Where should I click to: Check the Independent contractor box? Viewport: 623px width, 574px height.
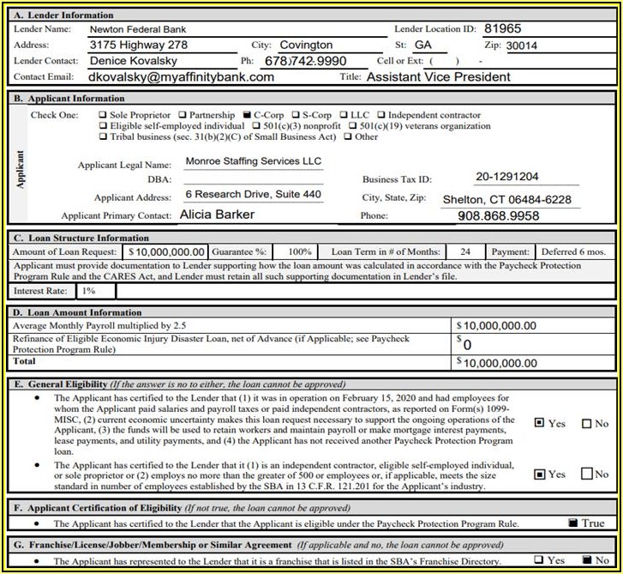pyautogui.click(x=380, y=115)
